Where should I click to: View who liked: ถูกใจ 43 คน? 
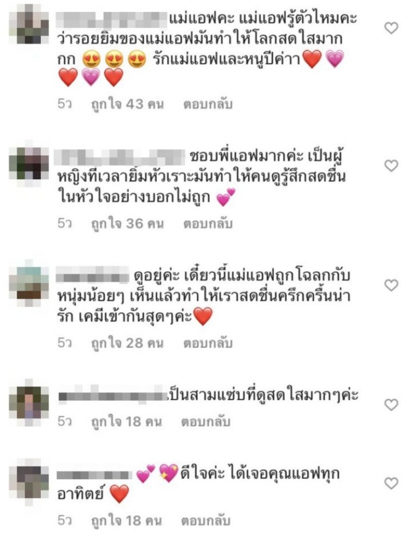[127, 104]
